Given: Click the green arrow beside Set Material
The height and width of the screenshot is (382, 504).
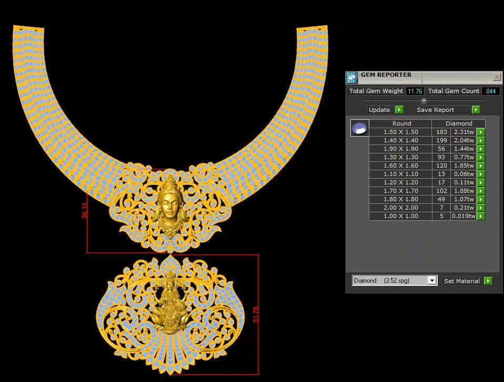Looking at the screenshot, I should (488, 281).
